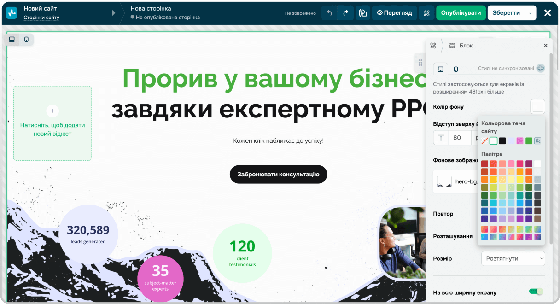Click the Опублікувати button
Viewport: 560px width, 304px height.
tap(461, 13)
